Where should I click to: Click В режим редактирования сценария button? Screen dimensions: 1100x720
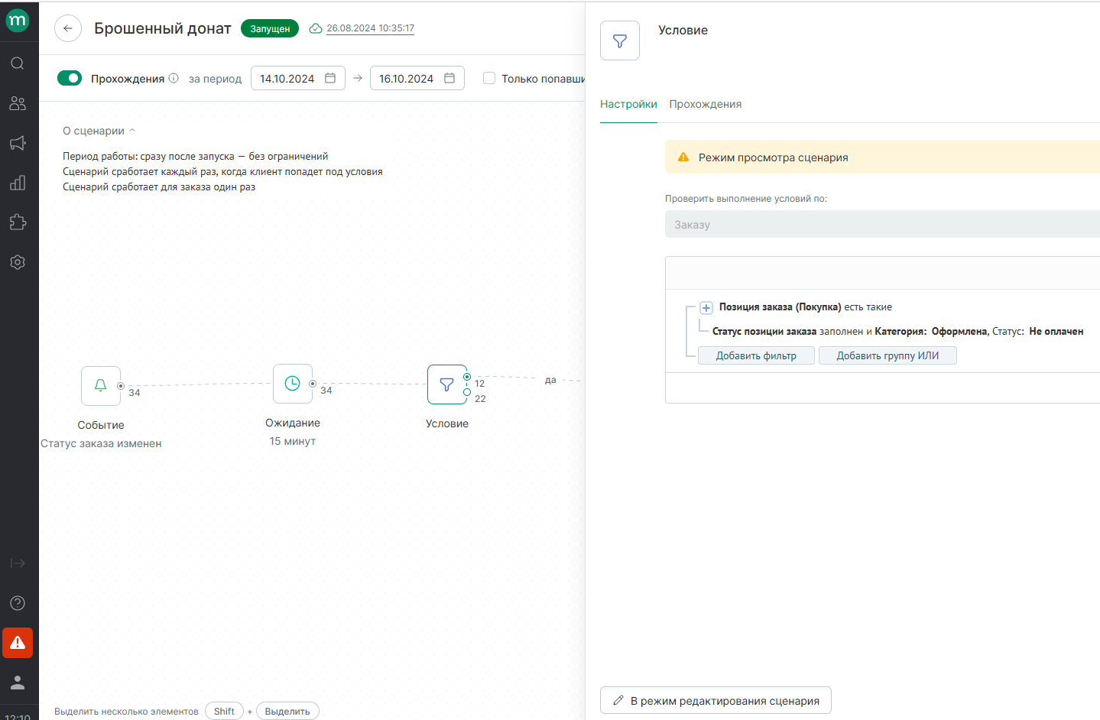point(715,700)
